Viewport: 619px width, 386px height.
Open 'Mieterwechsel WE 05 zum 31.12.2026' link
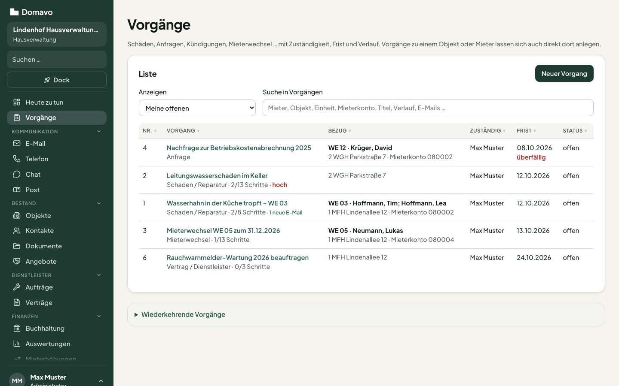click(x=223, y=230)
